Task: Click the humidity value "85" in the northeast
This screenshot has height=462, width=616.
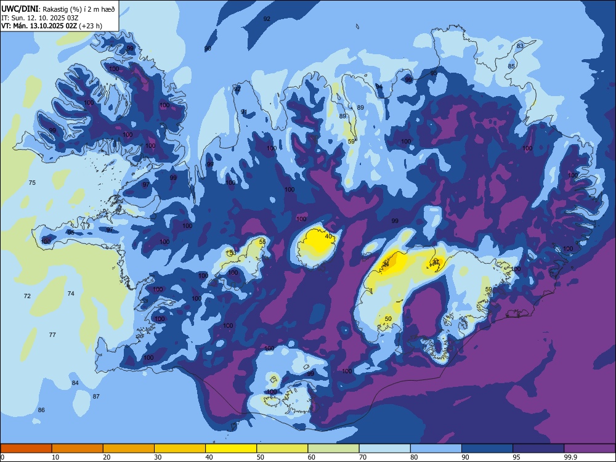Action: 511,67
